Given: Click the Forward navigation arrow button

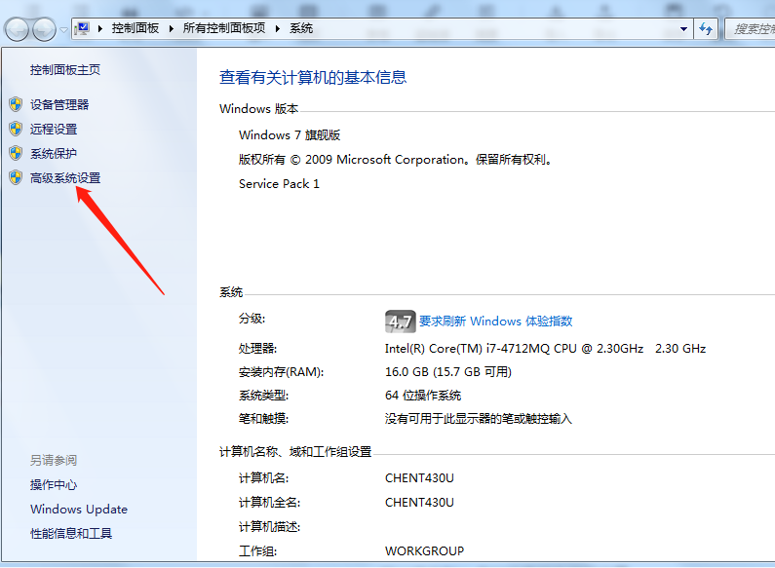Looking at the screenshot, I should [45, 29].
